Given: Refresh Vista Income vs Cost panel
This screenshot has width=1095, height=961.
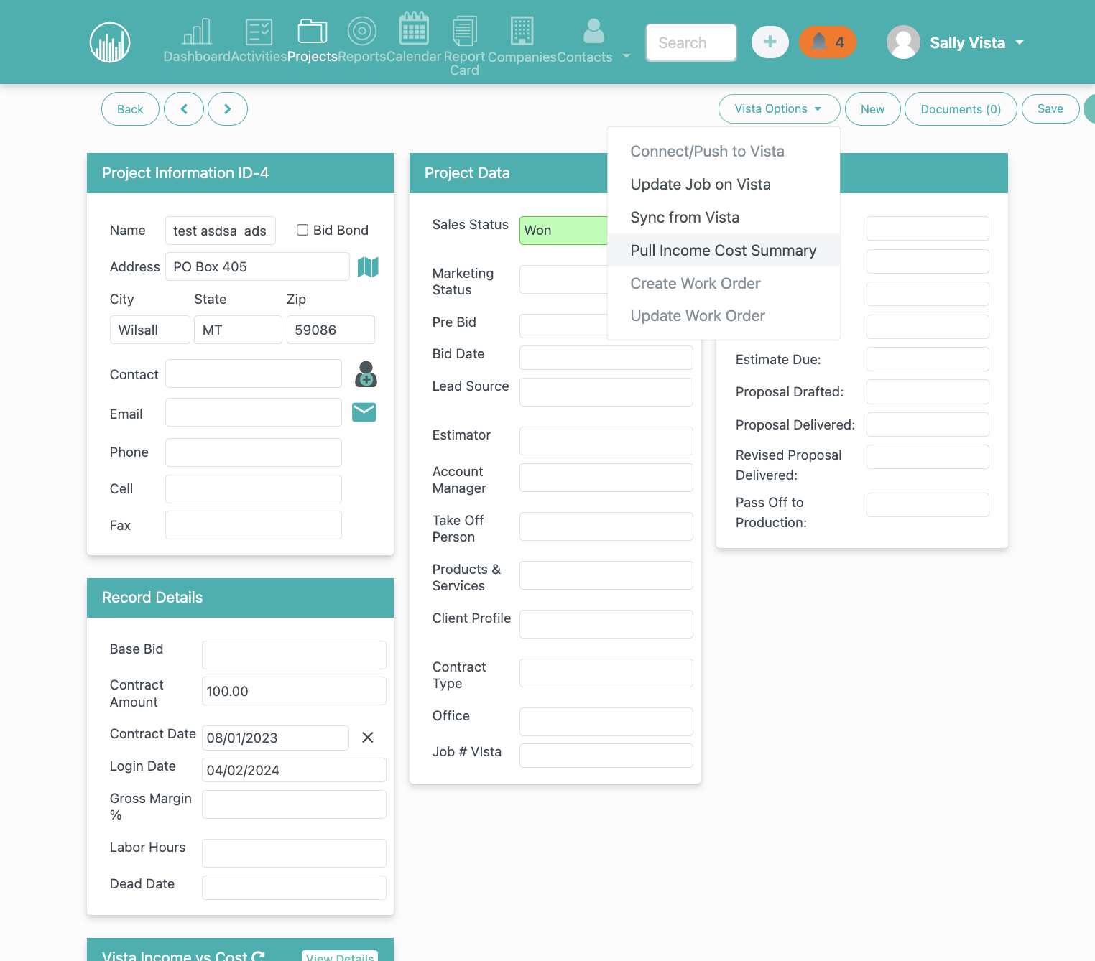Looking at the screenshot, I should click(259, 956).
